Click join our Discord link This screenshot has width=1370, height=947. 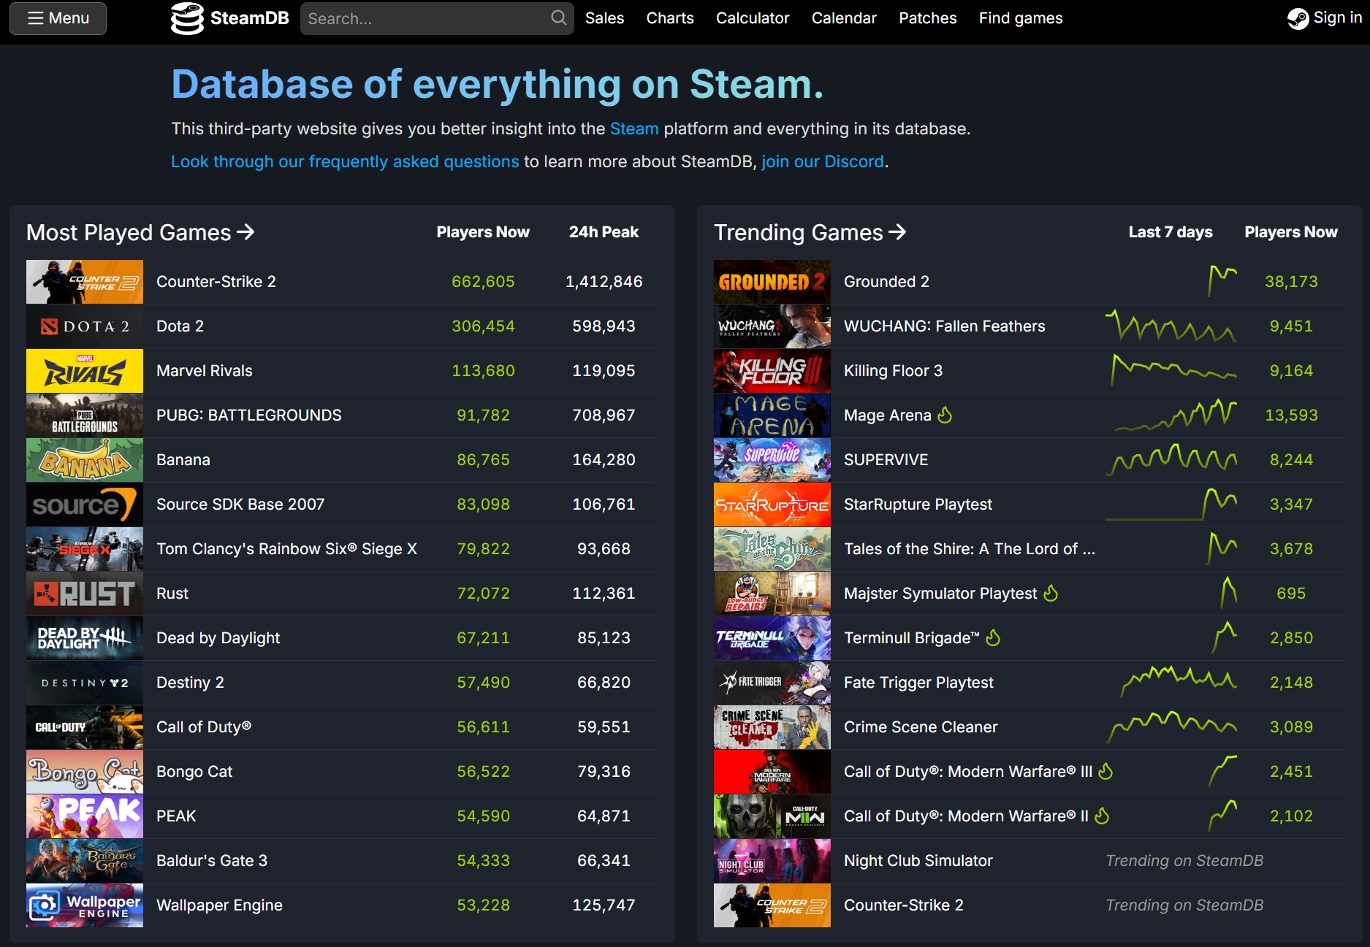(x=823, y=161)
